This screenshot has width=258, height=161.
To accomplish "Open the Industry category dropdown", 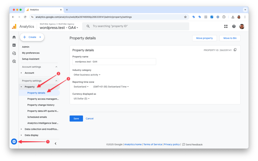I will pos(87,75).
